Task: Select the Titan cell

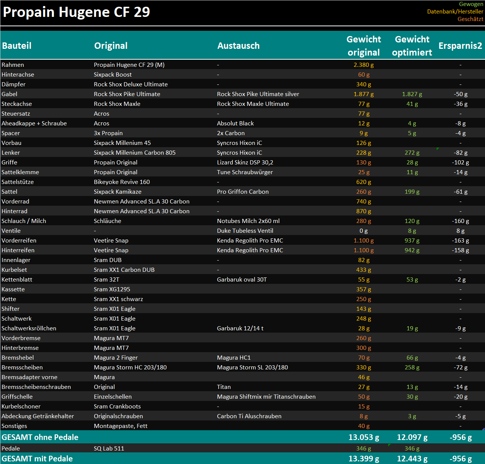Action: (x=224, y=387)
